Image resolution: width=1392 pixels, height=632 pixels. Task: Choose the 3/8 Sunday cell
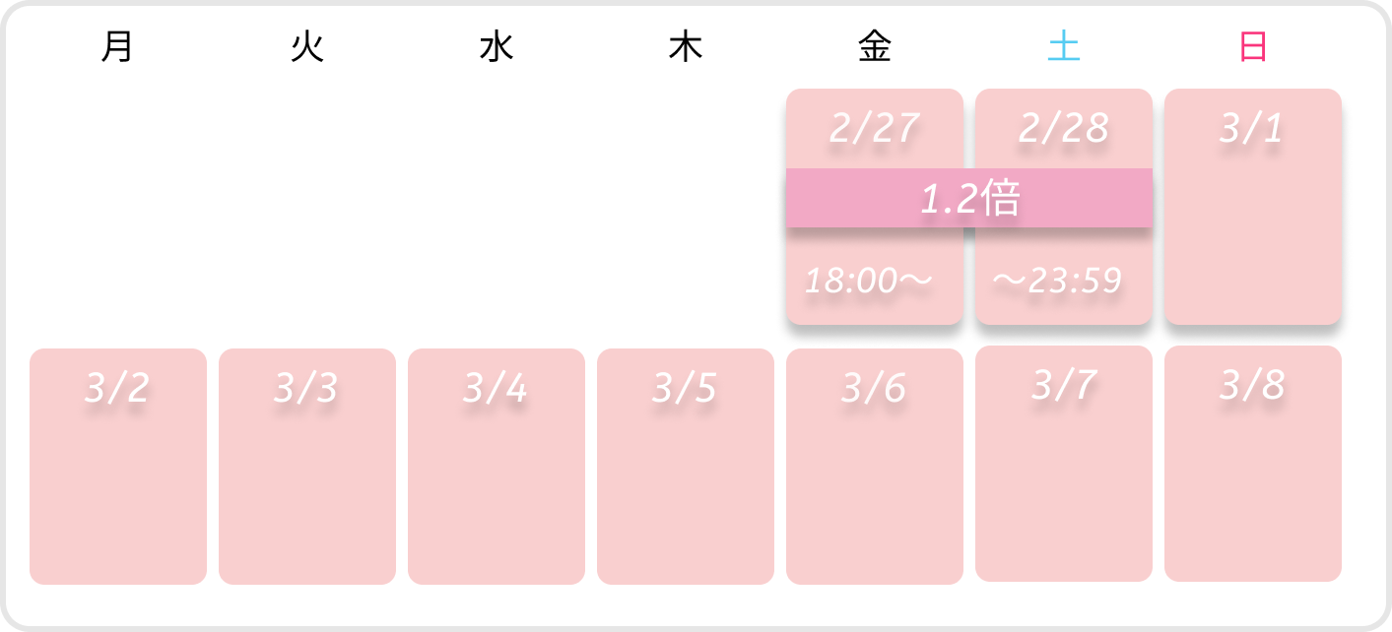pyautogui.click(x=1253, y=464)
